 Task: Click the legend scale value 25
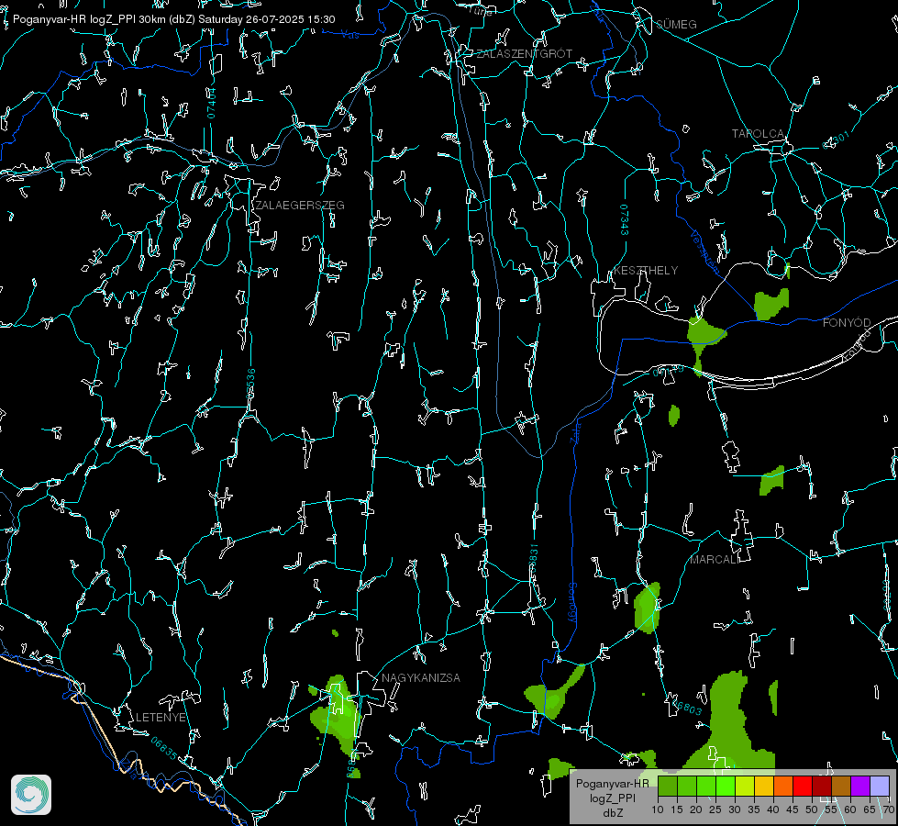coord(715,810)
